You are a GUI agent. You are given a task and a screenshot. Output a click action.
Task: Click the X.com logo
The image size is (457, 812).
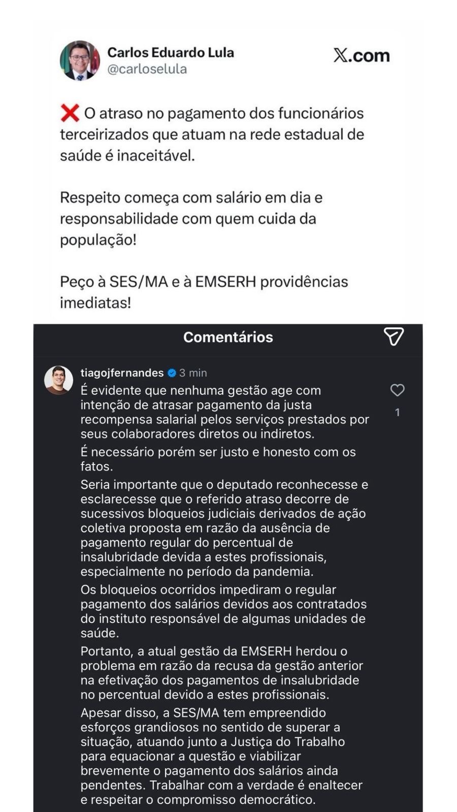coord(361,55)
